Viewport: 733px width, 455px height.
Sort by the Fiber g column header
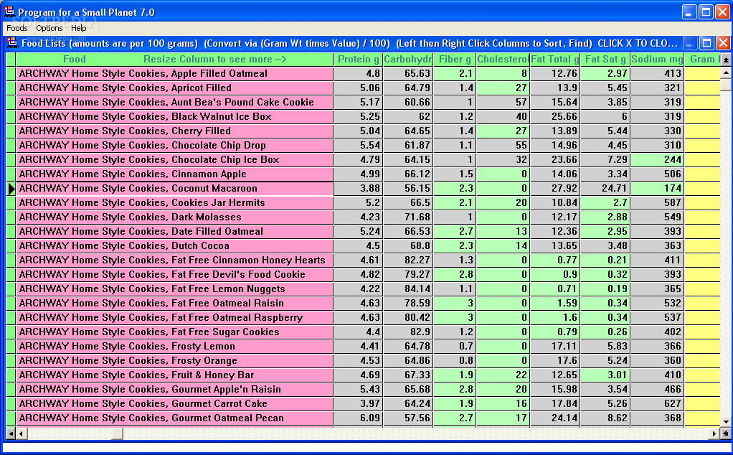[455, 60]
